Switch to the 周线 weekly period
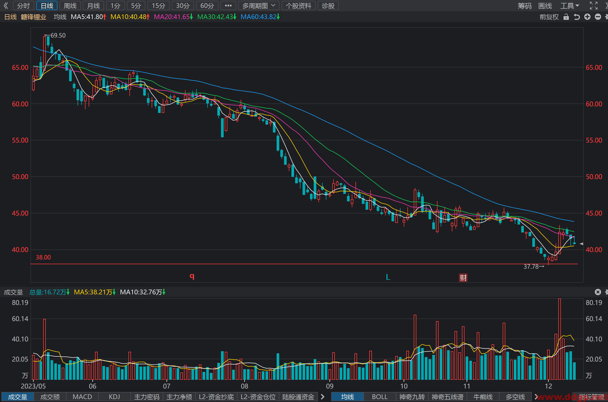Image resolution: width=608 pixels, height=402 pixels. (70, 6)
